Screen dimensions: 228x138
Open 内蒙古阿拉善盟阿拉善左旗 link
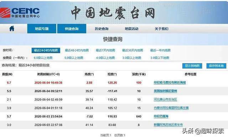point(171,108)
